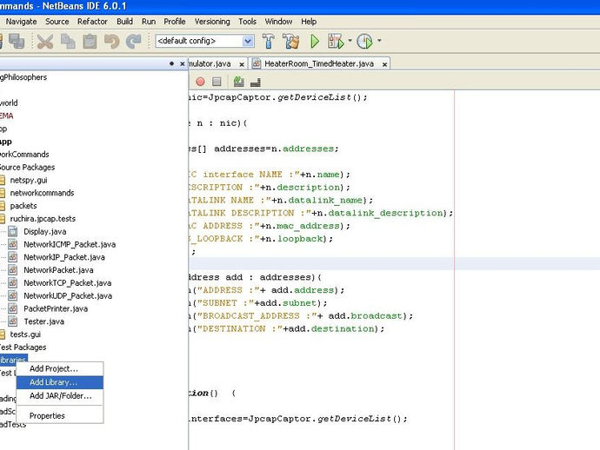Select Tester.java file
The image size is (600, 450).
point(43,321)
